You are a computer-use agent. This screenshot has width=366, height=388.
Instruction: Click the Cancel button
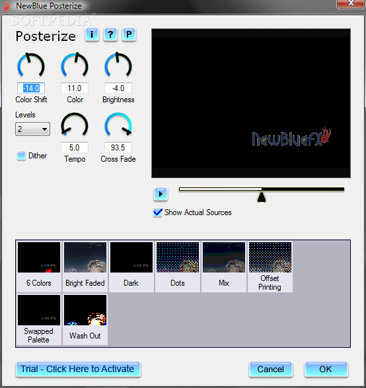click(271, 370)
